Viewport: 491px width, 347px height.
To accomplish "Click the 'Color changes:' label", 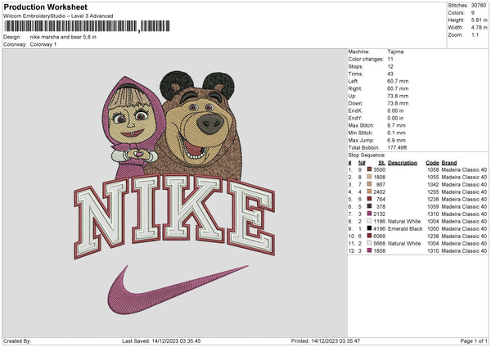I will point(366,59).
